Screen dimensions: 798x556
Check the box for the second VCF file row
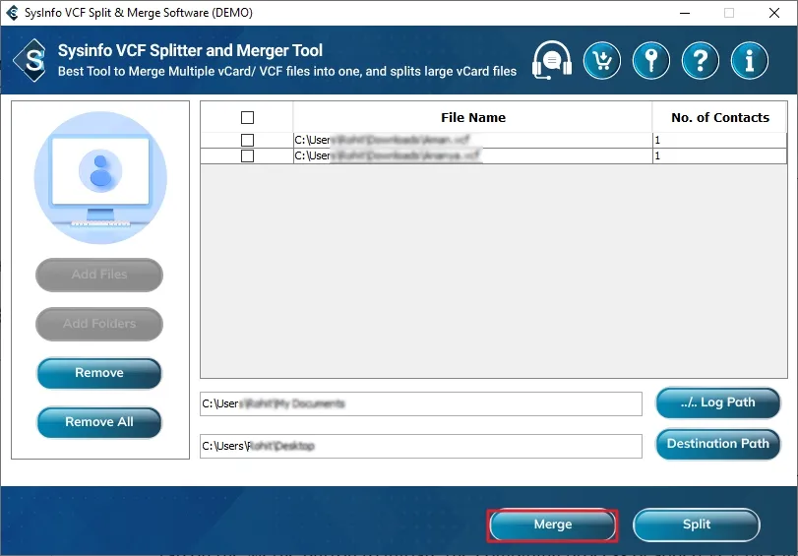pos(247,155)
